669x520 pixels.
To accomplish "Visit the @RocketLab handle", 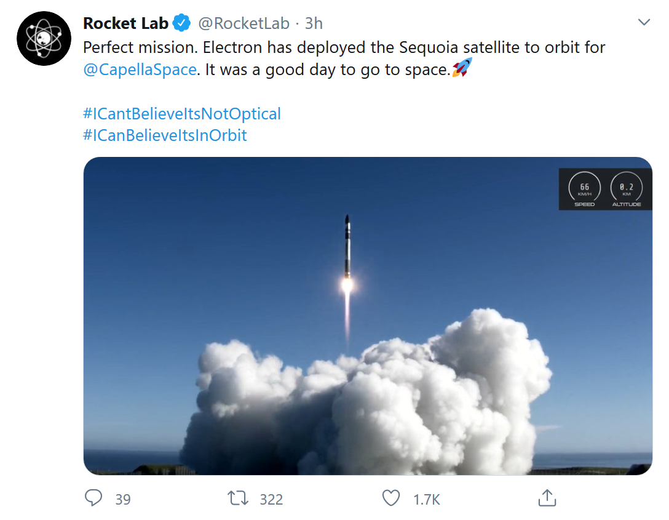I will [x=243, y=23].
